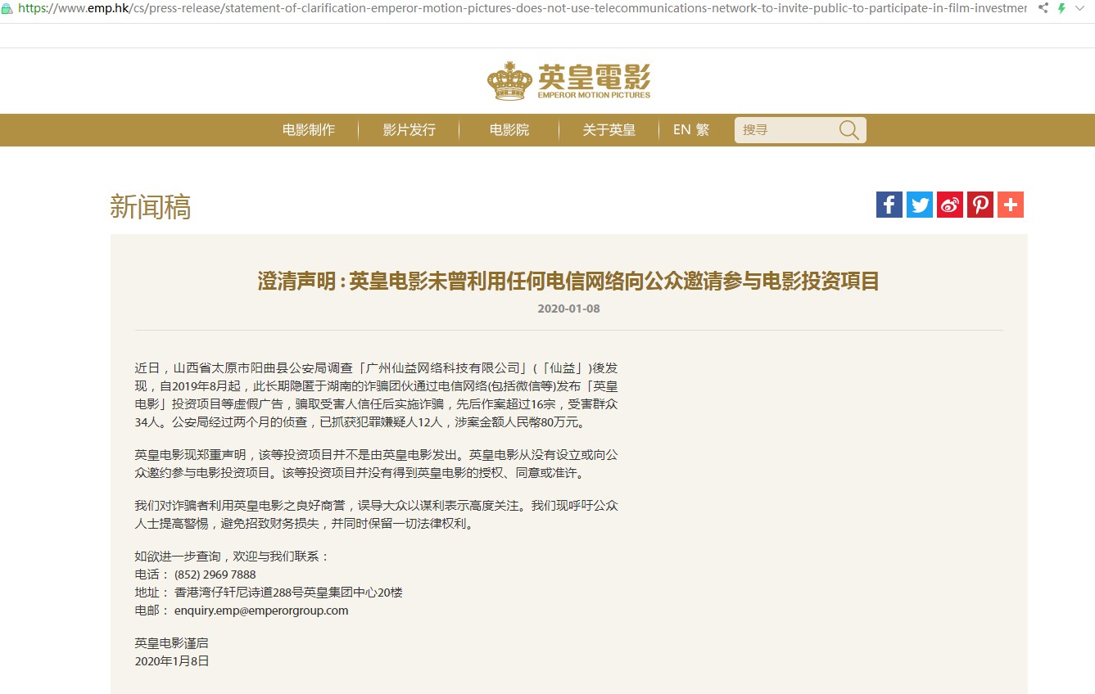
Task: Click paragraph beginning 近日，山西省太原市
Action: tap(377, 396)
